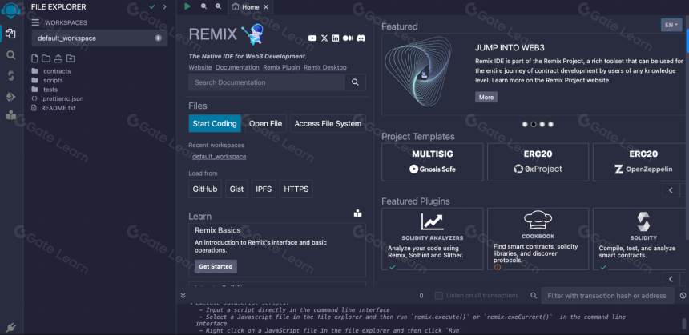Viewport: 689px width, 335px height.
Task: Click the LearnEth book icon beside Learn
Action: [357, 213]
